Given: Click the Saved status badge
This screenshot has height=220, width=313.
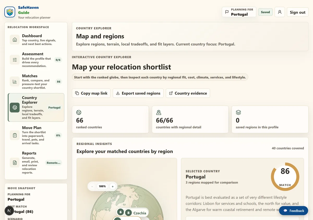Looking at the screenshot, I should pos(265,12).
